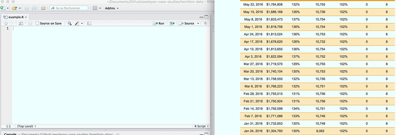Select the Console tab

tap(10, 134)
